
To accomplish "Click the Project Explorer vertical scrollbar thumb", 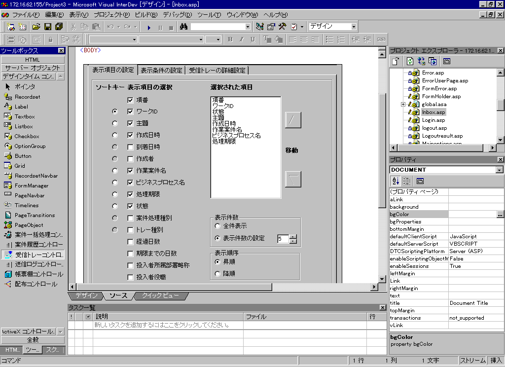I will (500, 106).
